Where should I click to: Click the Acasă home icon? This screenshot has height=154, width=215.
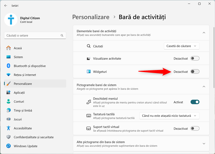coord(9,48)
